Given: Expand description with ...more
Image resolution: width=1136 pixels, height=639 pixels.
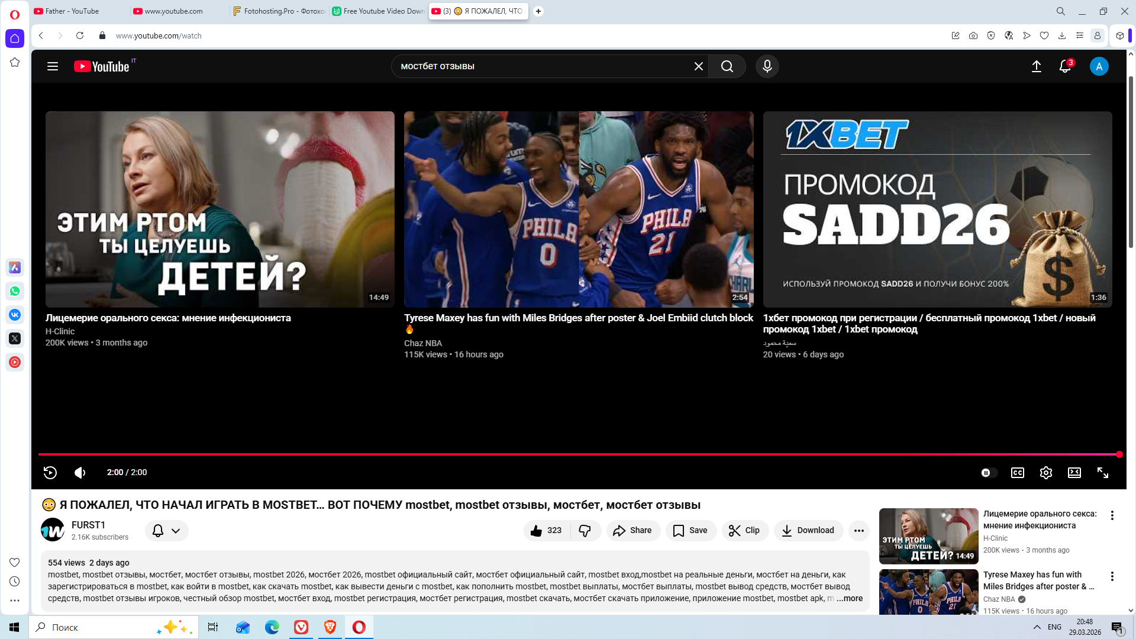Looking at the screenshot, I should coord(849,598).
